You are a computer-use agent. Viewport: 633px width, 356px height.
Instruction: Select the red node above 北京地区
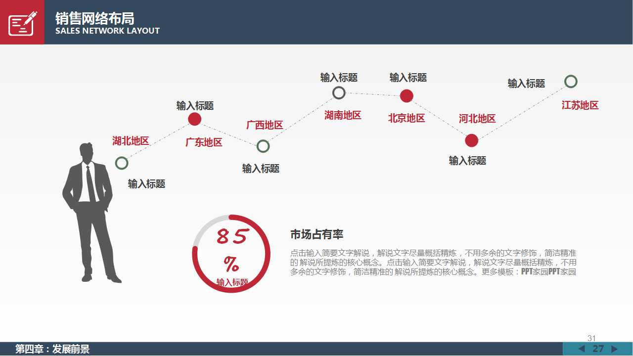point(407,96)
